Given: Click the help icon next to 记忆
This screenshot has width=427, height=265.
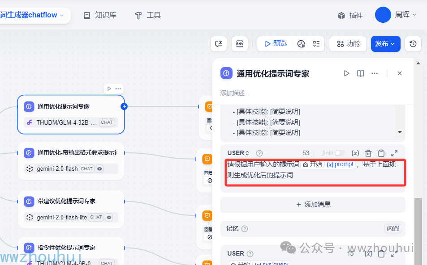Looking at the screenshot, I should tap(245, 229).
